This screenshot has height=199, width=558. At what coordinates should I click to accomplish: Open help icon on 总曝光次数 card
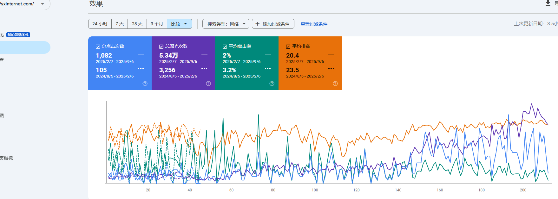[x=208, y=84]
